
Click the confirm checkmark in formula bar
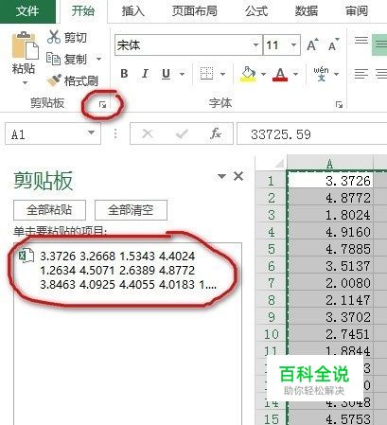182,134
